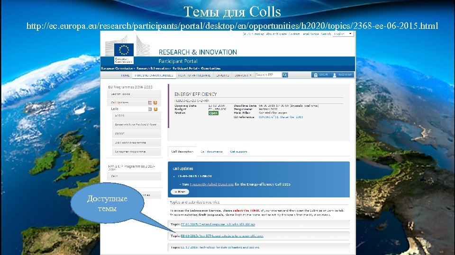
Task: Expand the Support menu dropdown
Action: (x=243, y=75)
